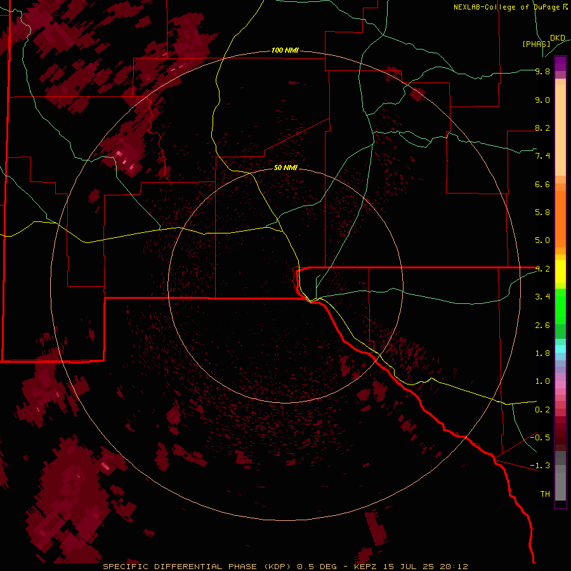Click the bright green band of the color bar
This screenshot has width=571, height=571.
560,306
